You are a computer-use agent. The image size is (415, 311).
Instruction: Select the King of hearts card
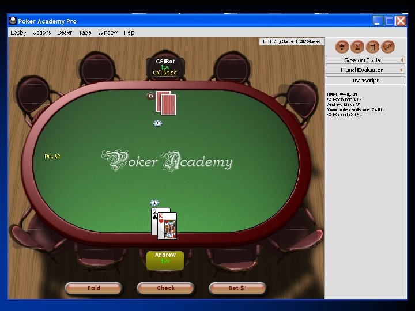tap(167, 226)
